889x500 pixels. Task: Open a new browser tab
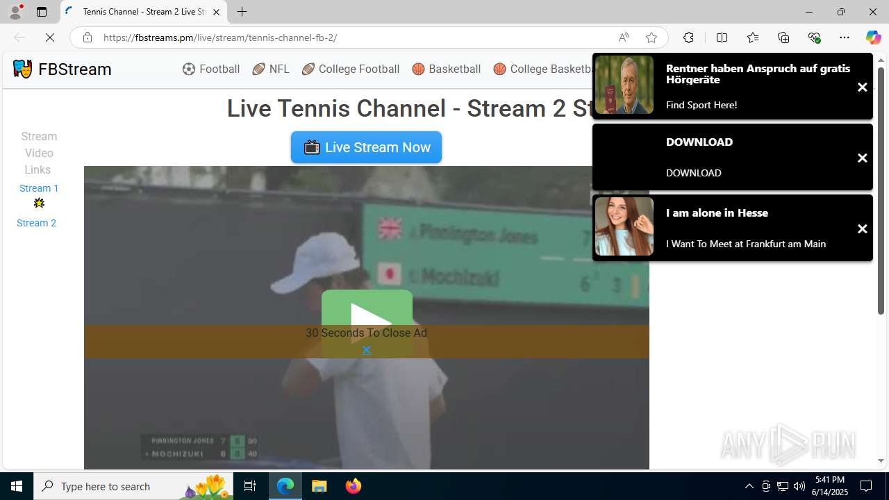coord(242,12)
